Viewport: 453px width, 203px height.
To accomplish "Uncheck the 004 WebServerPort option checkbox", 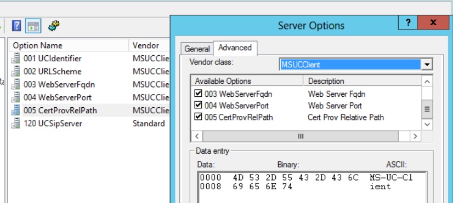I will 198,105.
